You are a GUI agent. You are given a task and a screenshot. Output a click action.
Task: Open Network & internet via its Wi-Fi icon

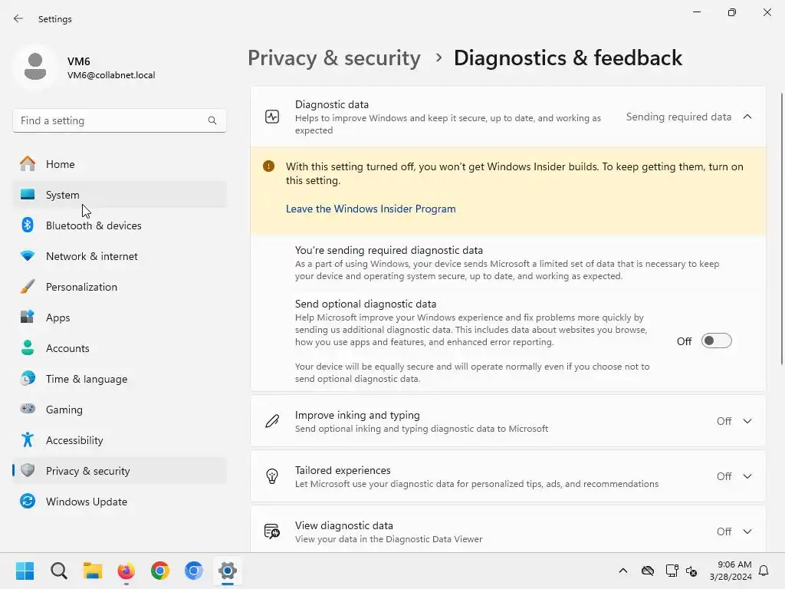[28, 256]
